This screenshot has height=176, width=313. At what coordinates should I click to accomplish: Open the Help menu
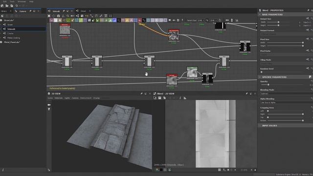(31, 1)
